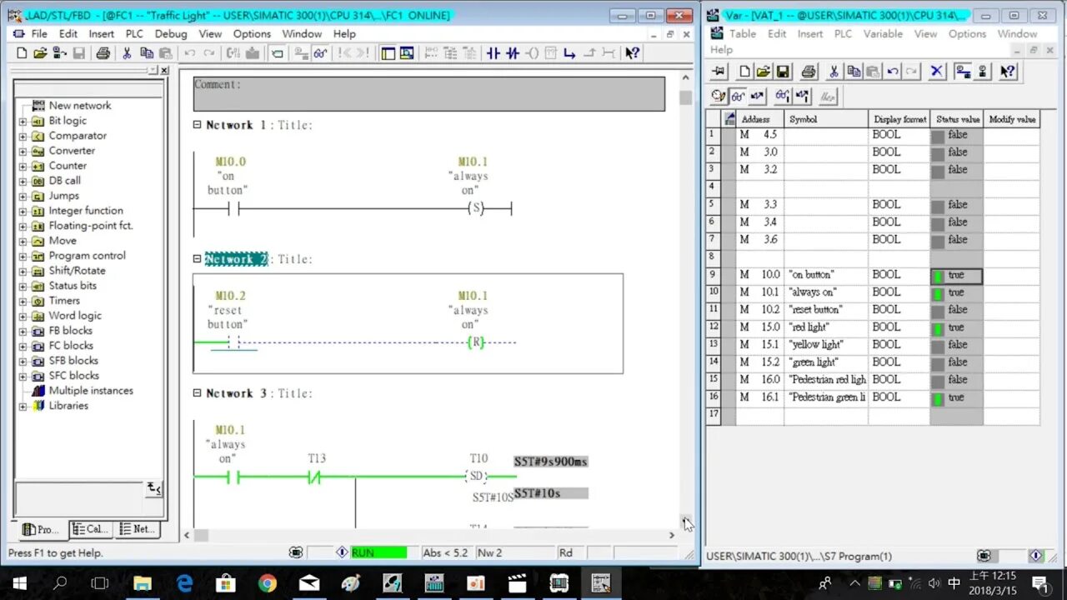Expand Libraries tree node
Image resolution: width=1067 pixels, height=600 pixels.
[23, 406]
